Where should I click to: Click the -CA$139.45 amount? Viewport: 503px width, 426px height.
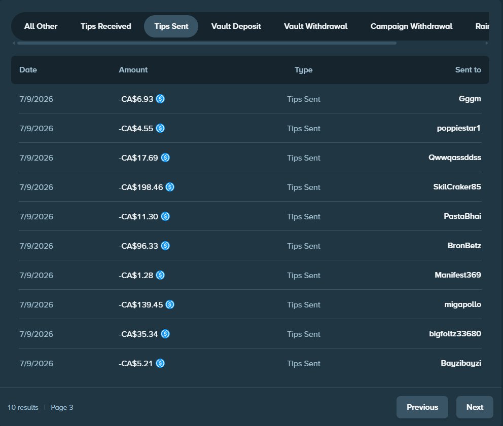tap(141, 305)
